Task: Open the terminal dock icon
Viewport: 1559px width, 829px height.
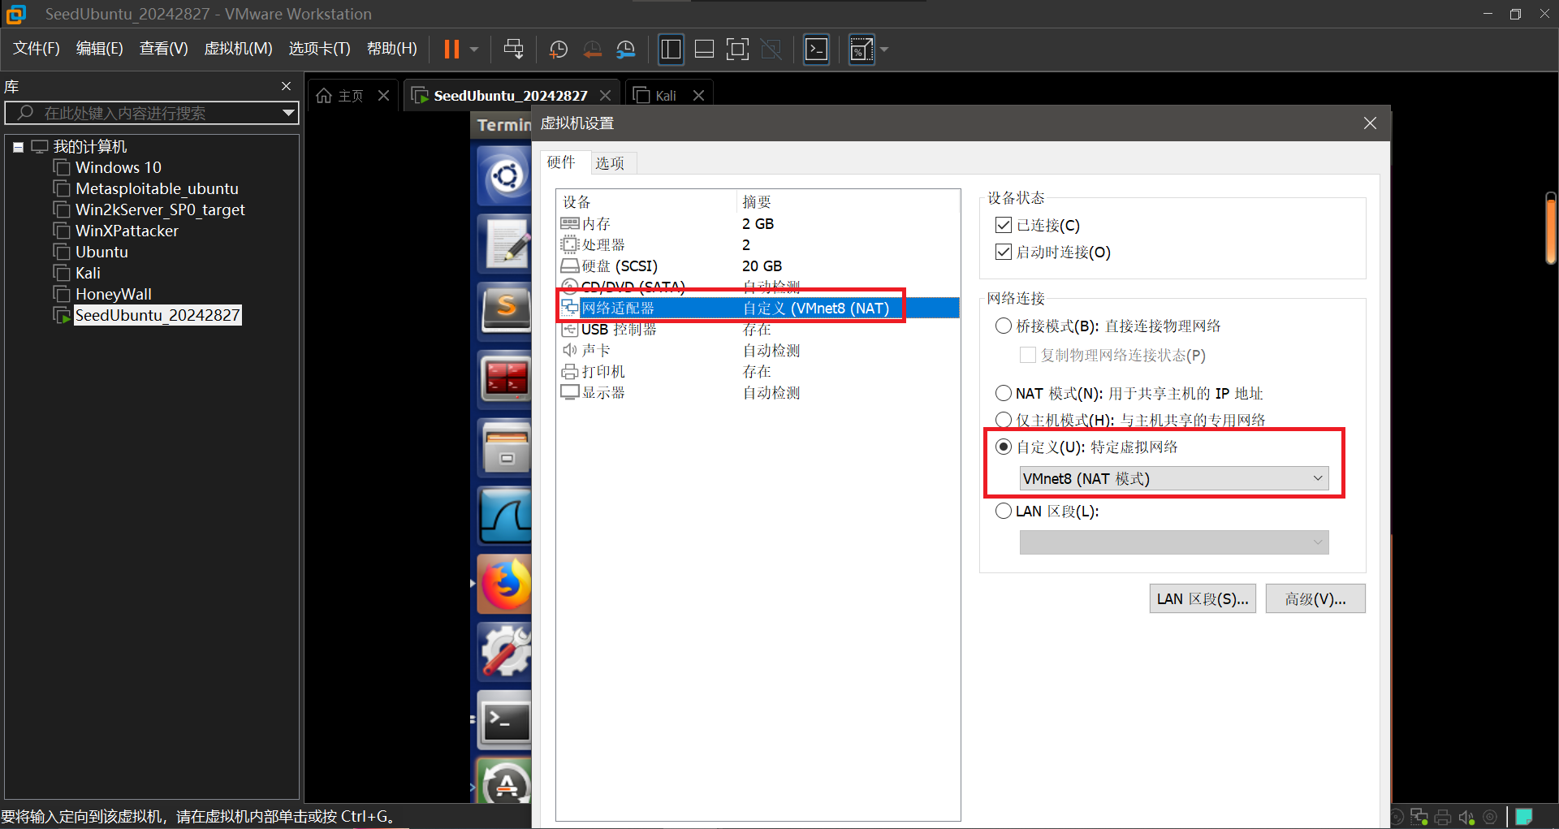Action: (505, 720)
